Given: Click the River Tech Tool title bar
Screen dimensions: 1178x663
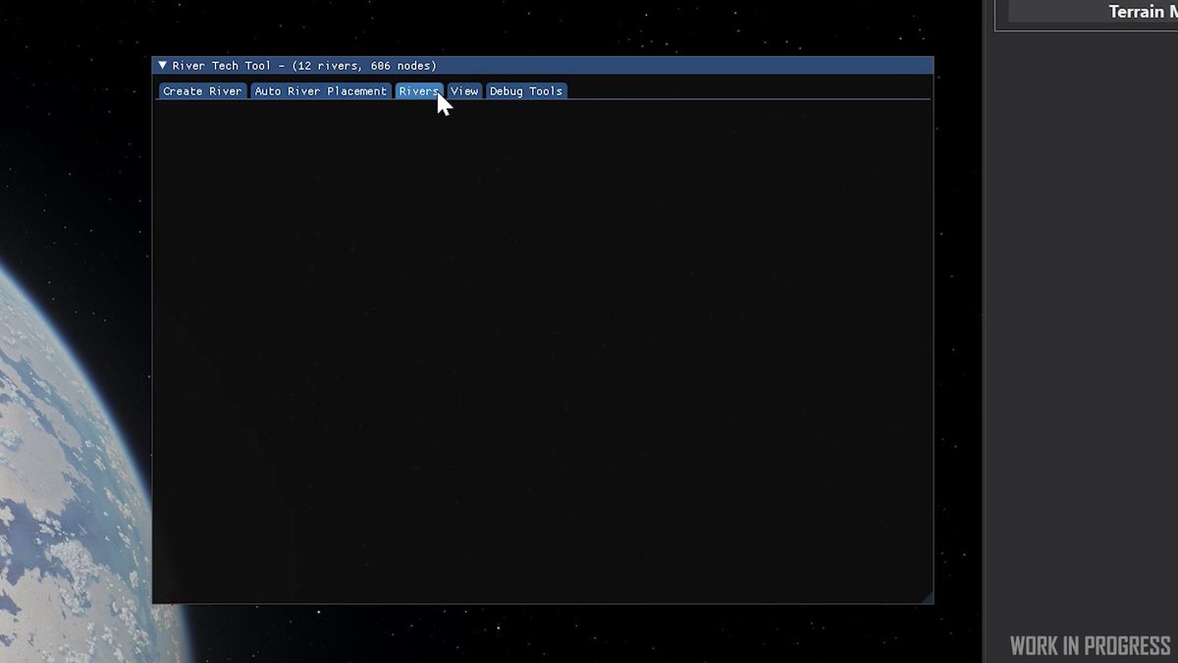Looking at the screenshot, I should click(x=543, y=66).
